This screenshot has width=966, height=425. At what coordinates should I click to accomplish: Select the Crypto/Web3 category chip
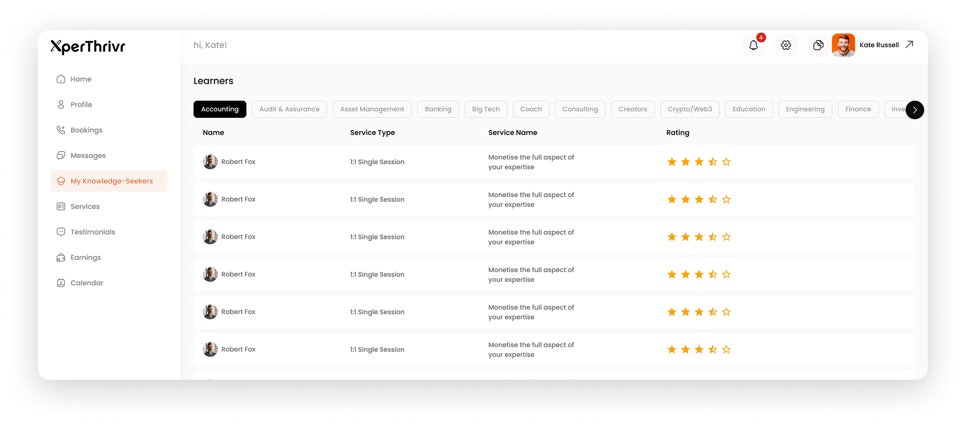689,109
